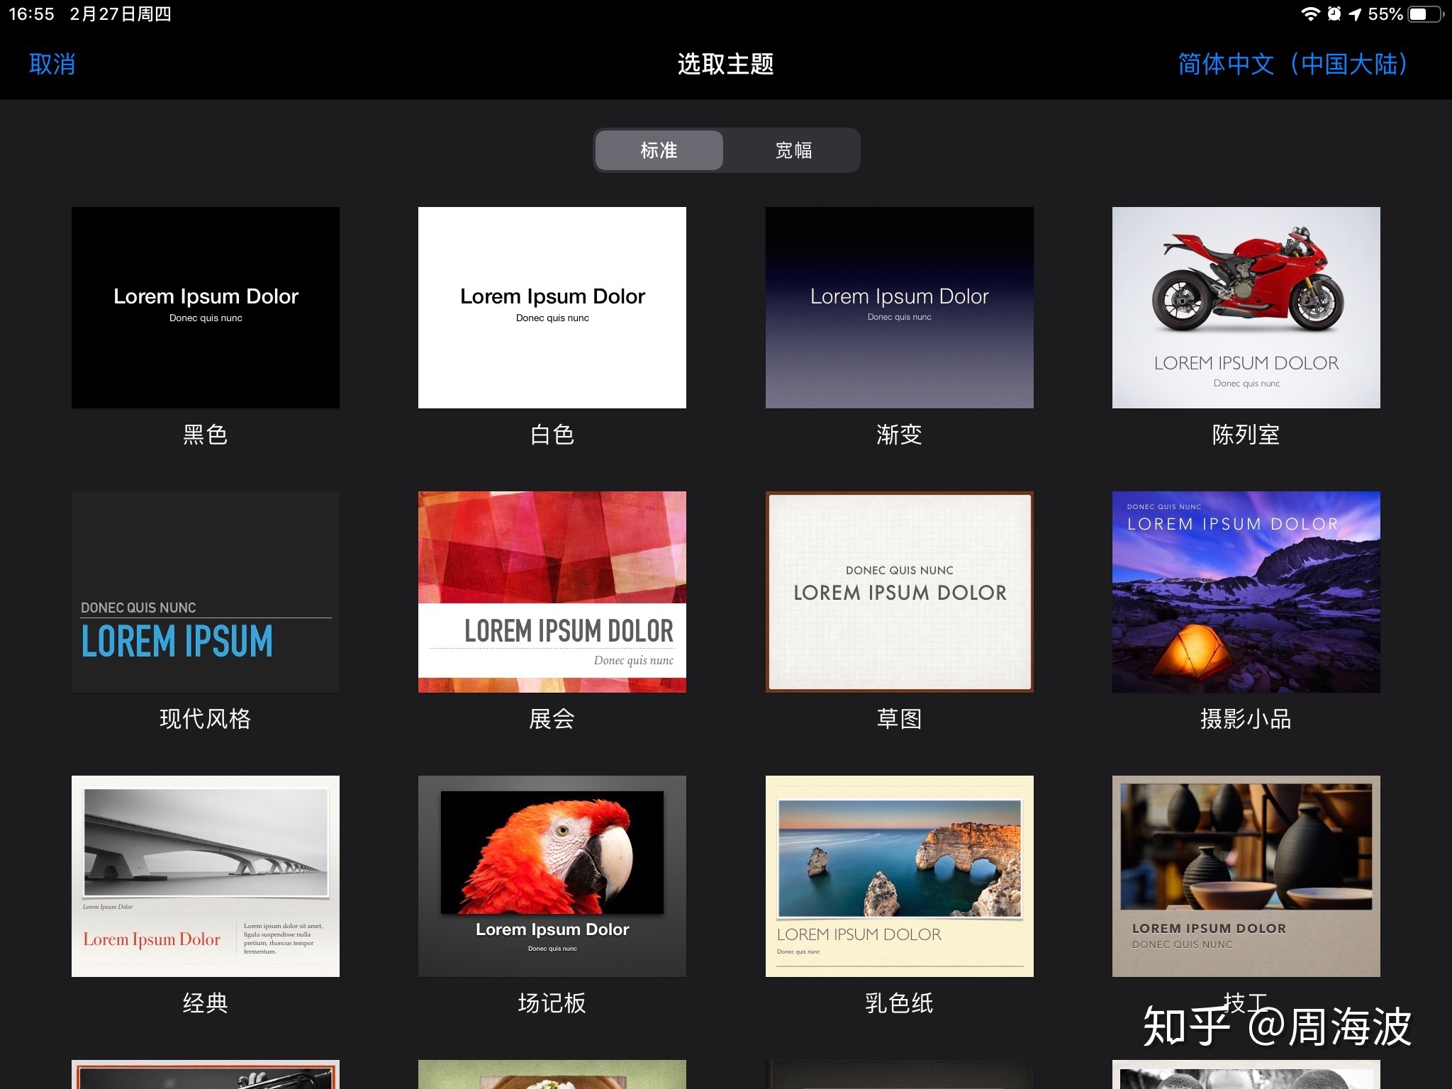This screenshot has height=1089, width=1452.
Task: Click the 草图 theme label
Action: coord(900,719)
